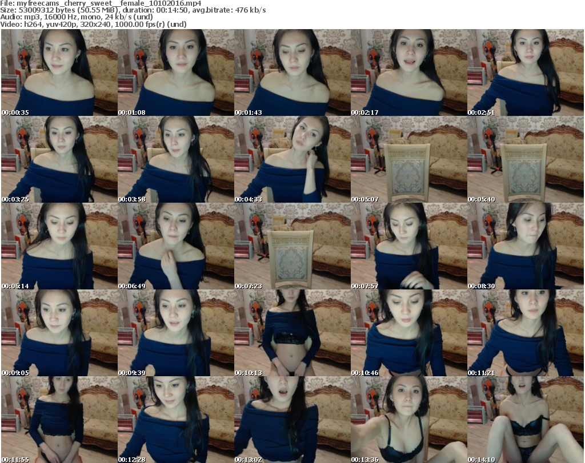Image resolution: width=585 pixels, height=463 pixels.
Task: Click the thumbnail timestamped 00:00:35
Action: point(59,73)
